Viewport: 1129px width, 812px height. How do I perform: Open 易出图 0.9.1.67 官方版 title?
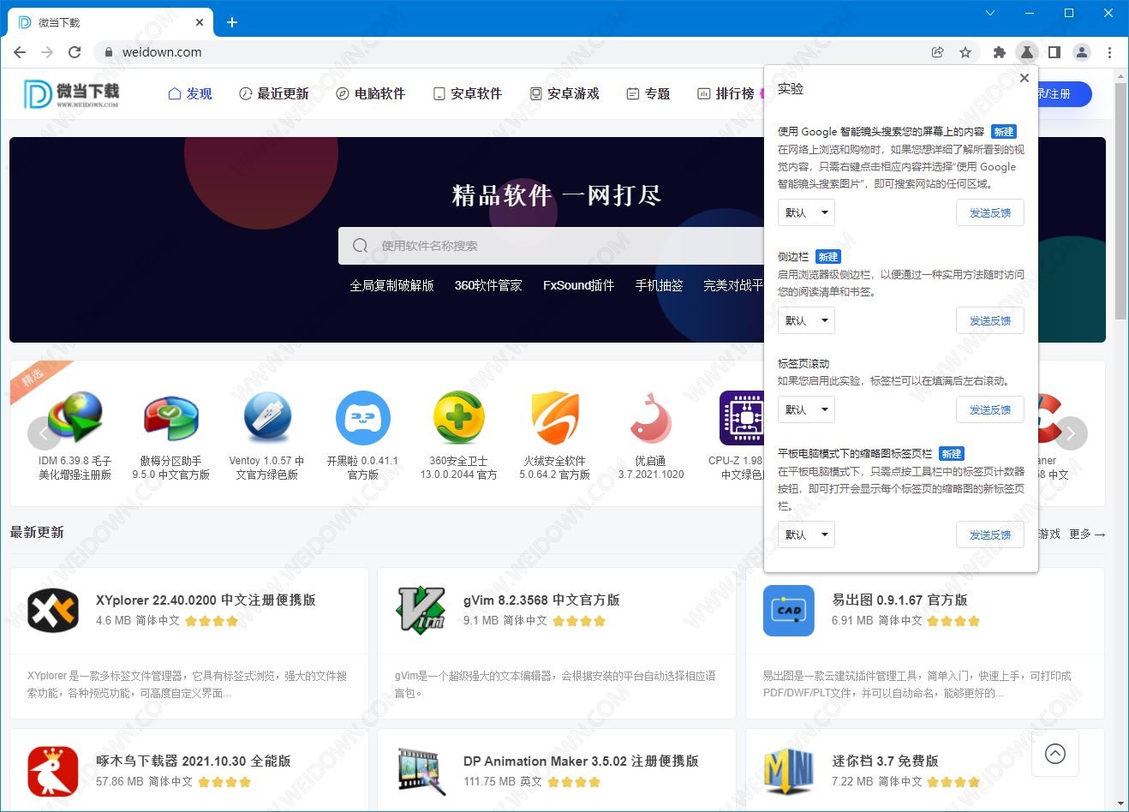coord(899,600)
